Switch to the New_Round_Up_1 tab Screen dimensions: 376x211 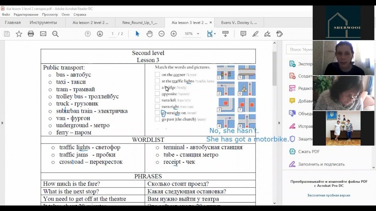[x=140, y=22]
